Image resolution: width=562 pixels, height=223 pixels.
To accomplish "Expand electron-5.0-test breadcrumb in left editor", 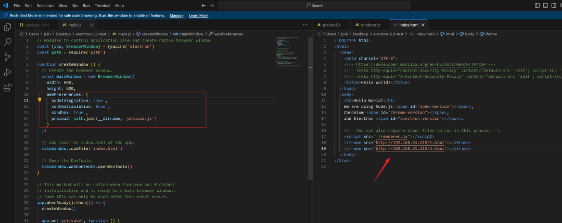I will [92, 34].
